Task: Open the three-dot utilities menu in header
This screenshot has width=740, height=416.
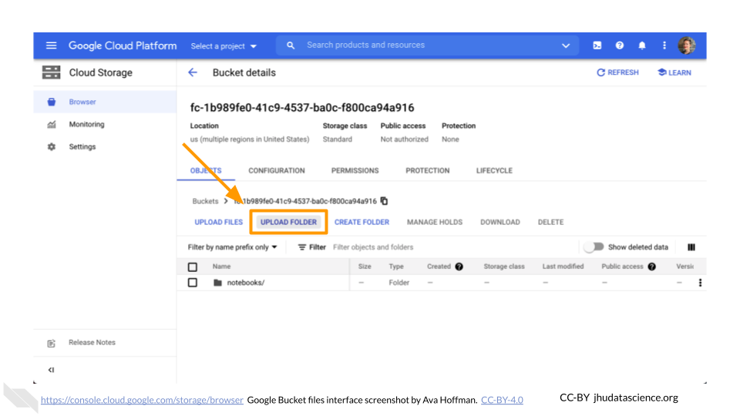Action: [664, 45]
